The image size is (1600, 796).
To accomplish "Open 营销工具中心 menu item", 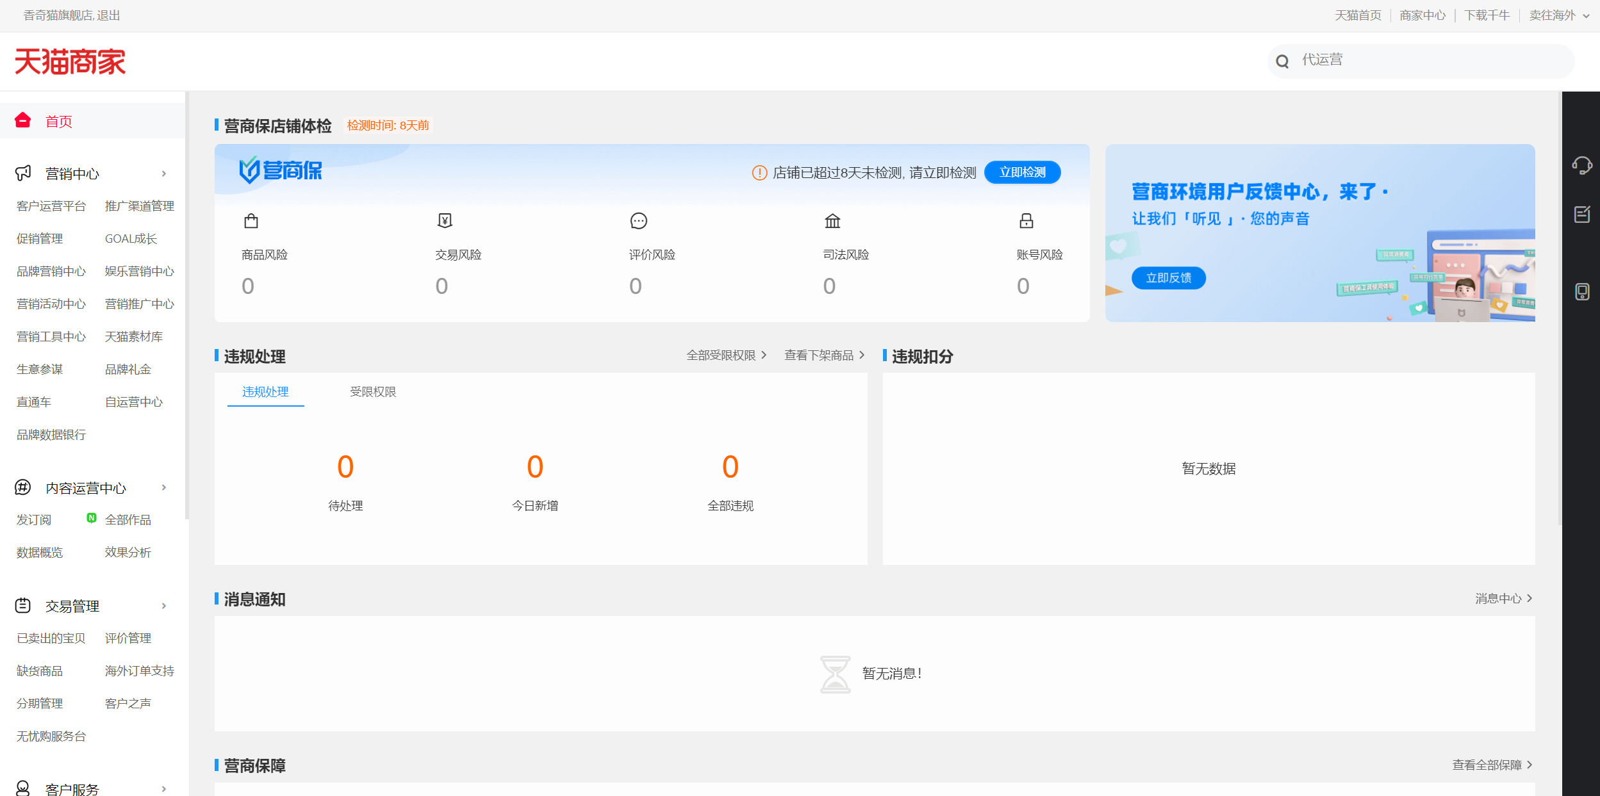I will click(x=51, y=336).
